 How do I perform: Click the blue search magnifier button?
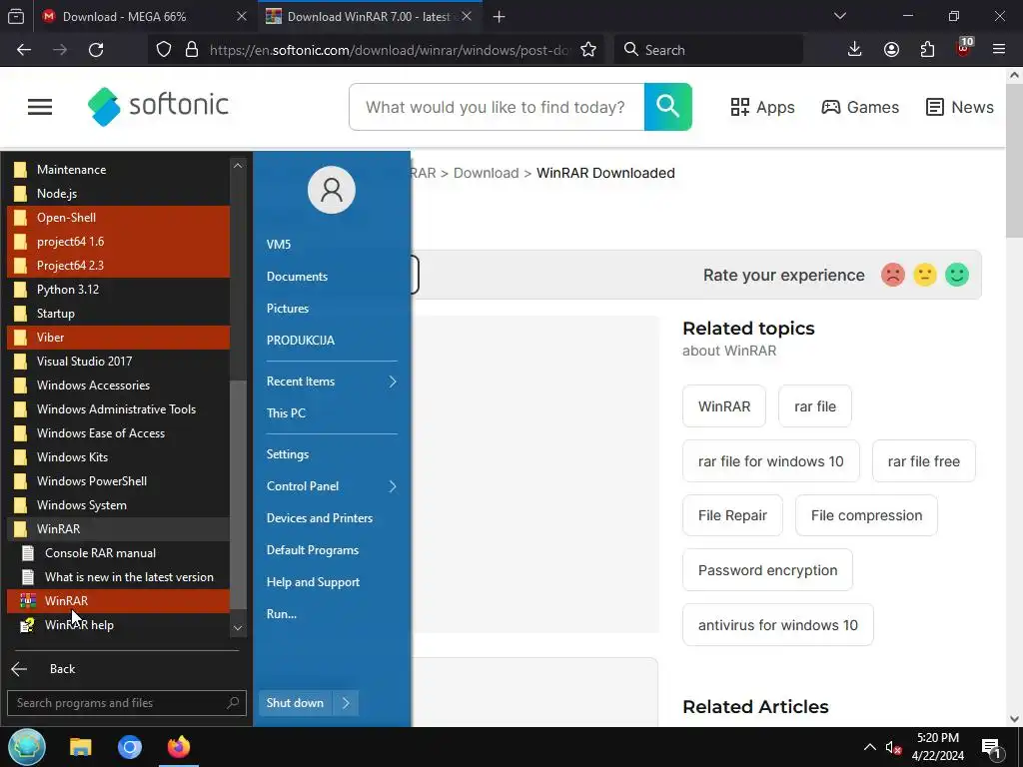pos(668,107)
